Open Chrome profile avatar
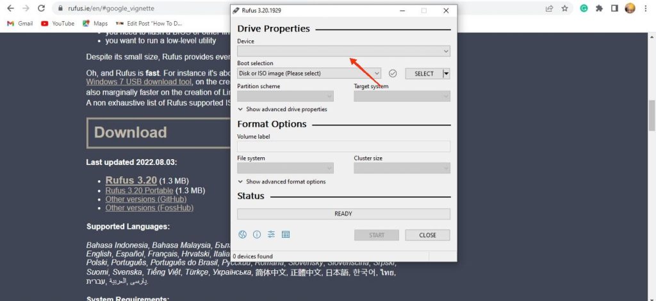Screen dimensions: 656x301 (630, 8)
